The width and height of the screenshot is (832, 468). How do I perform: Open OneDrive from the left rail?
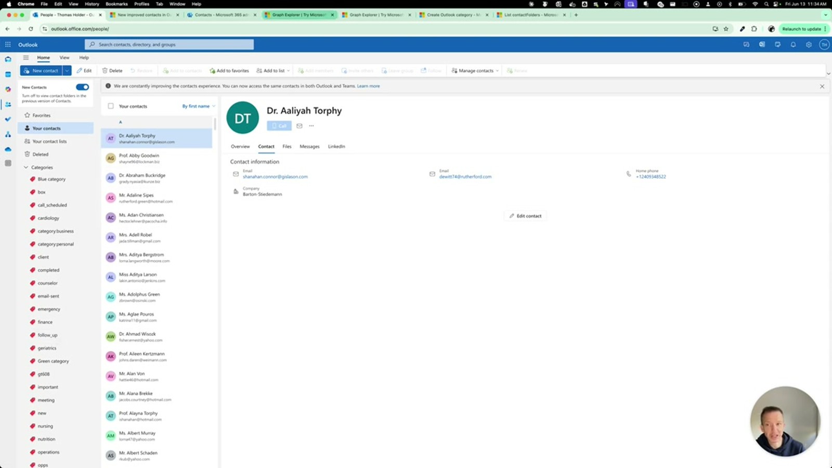point(8,149)
